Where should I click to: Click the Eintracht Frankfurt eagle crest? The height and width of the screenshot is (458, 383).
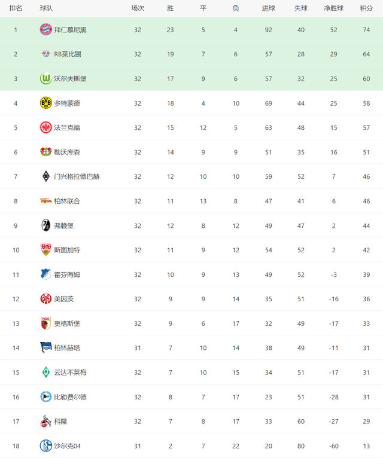[x=46, y=127]
